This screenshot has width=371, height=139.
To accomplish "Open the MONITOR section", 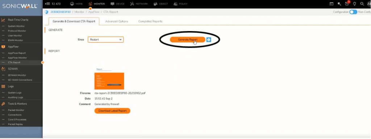I will pos(96,4).
